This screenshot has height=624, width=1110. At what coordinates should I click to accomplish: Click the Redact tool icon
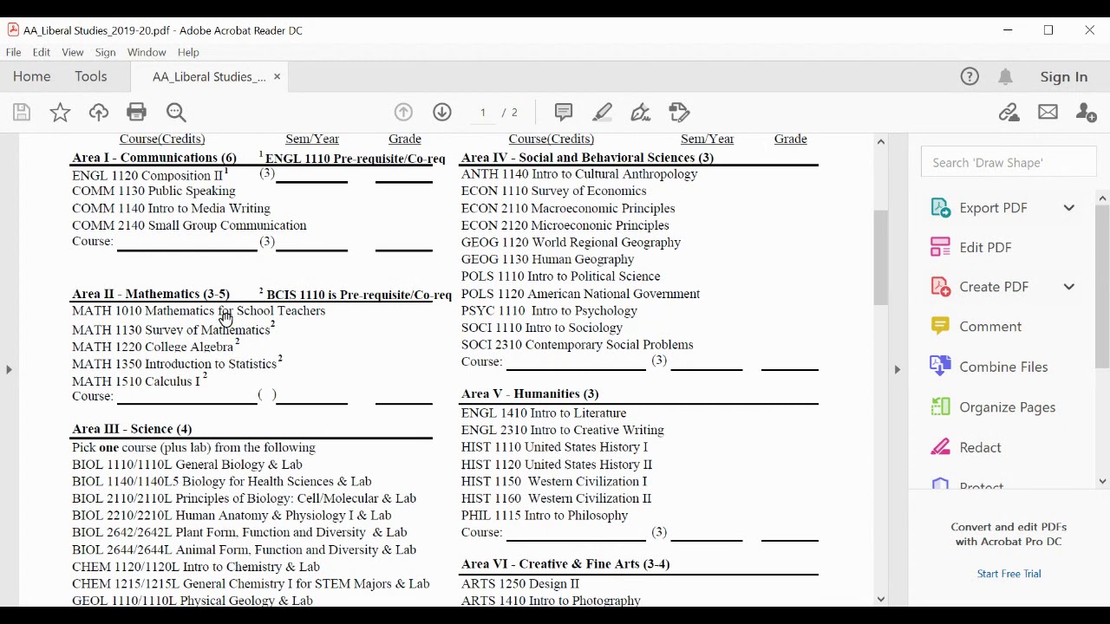pos(940,447)
